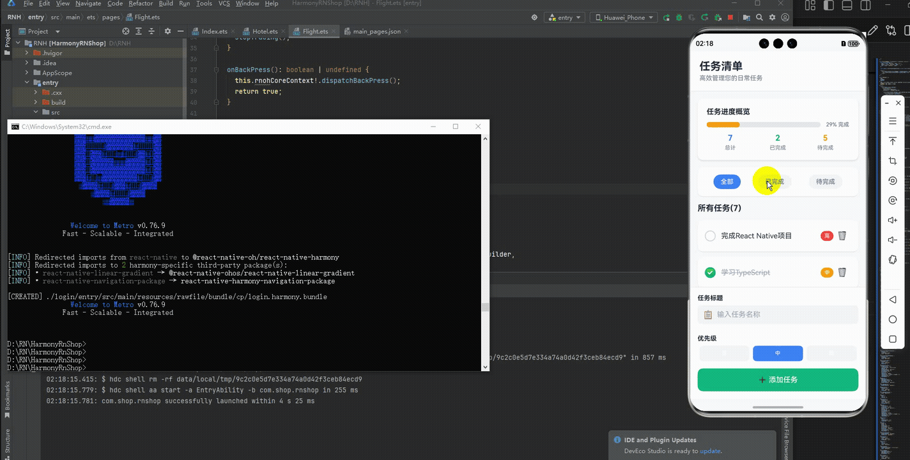
Task: Click the red Stop button in toolbar
Action: pos(730,17)
